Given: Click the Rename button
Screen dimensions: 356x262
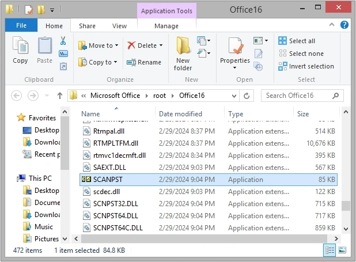Looking at the screenshot, I should coord(144,62).
